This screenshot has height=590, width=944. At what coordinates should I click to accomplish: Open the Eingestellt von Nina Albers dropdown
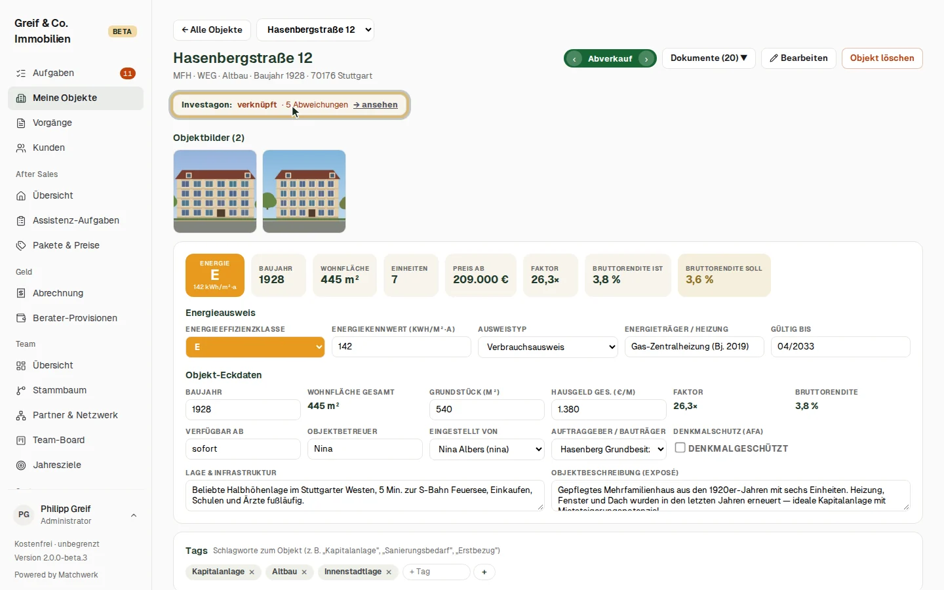(x=487, y=449)
